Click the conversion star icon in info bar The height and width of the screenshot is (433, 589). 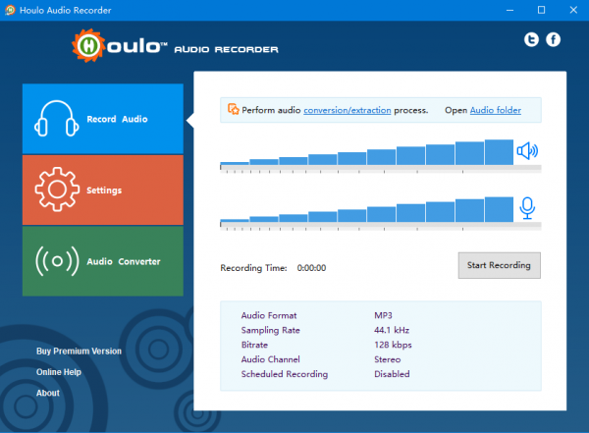click(234, 109)
